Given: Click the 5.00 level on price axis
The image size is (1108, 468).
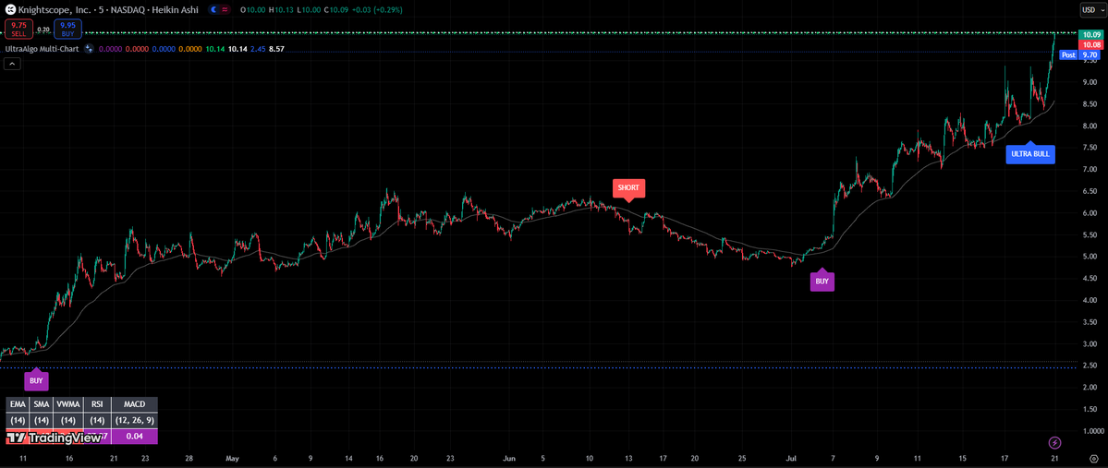Looking at the screenshot, I should pyautogui.click(x=1089, y=257).
